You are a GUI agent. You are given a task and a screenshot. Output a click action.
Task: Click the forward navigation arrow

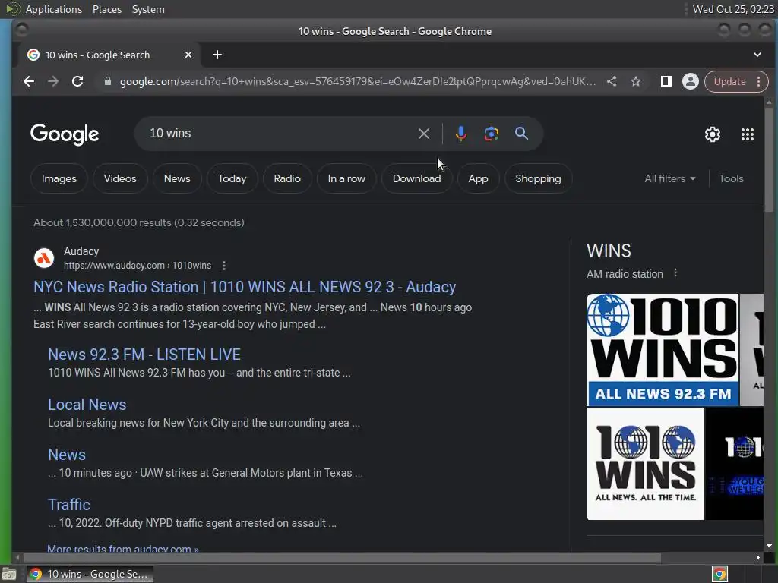click(x=53, y=81)
